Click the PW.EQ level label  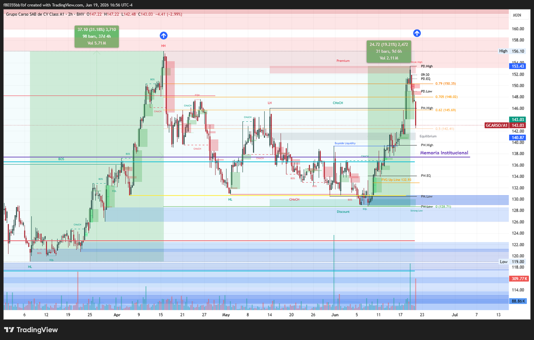pos(426,176)
